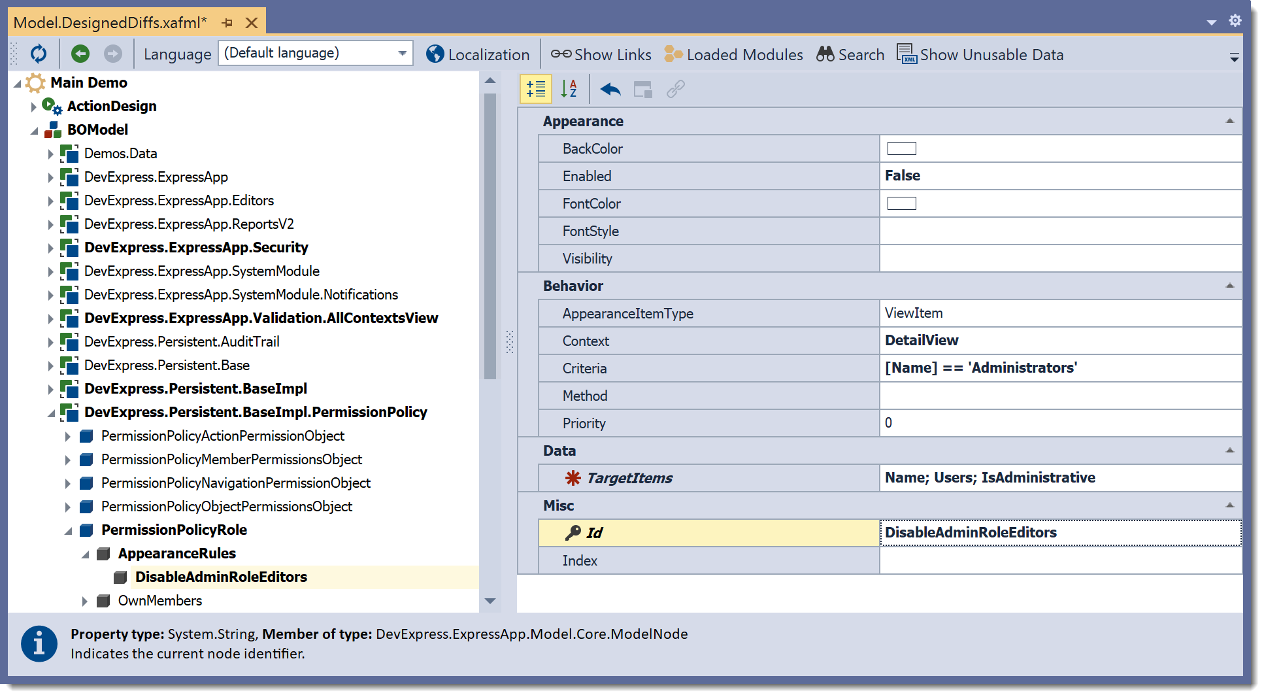Click the BackColor color swatch

pos(901,148)
